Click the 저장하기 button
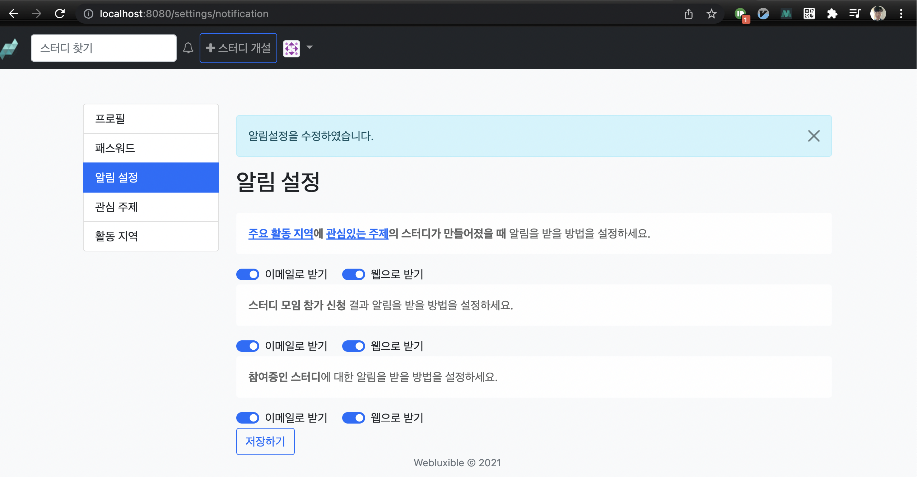Screen dimensions: 917x477 [x=265, y=441]
